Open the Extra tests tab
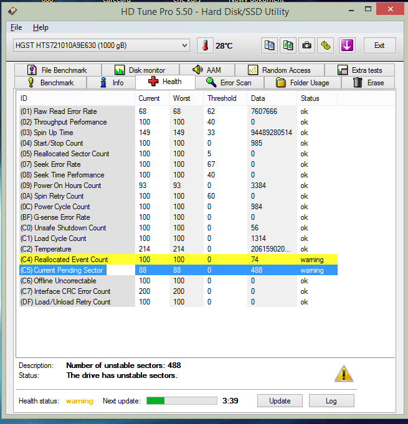This screenshot has height=424, width=408. point(359,70)
